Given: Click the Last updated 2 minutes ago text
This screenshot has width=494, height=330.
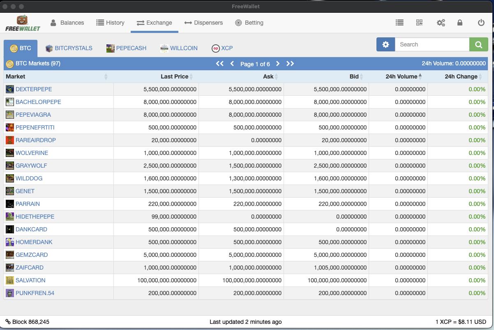Looking at the screenshot, I should (246, 322).
